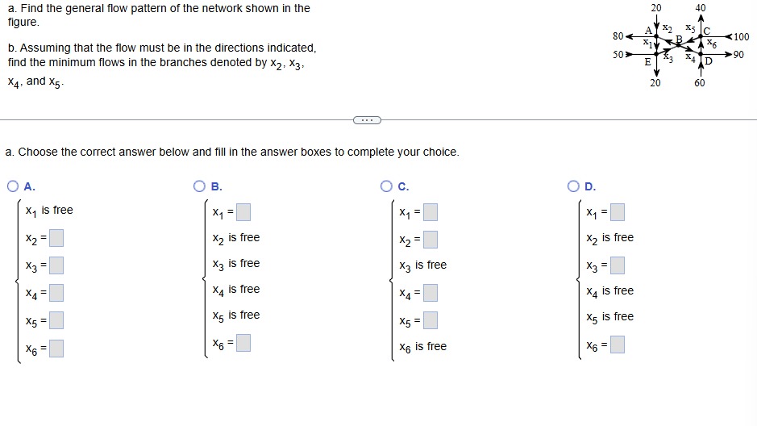Click the x4 answer box in choice A
The image size is (757, 426).
56,293
